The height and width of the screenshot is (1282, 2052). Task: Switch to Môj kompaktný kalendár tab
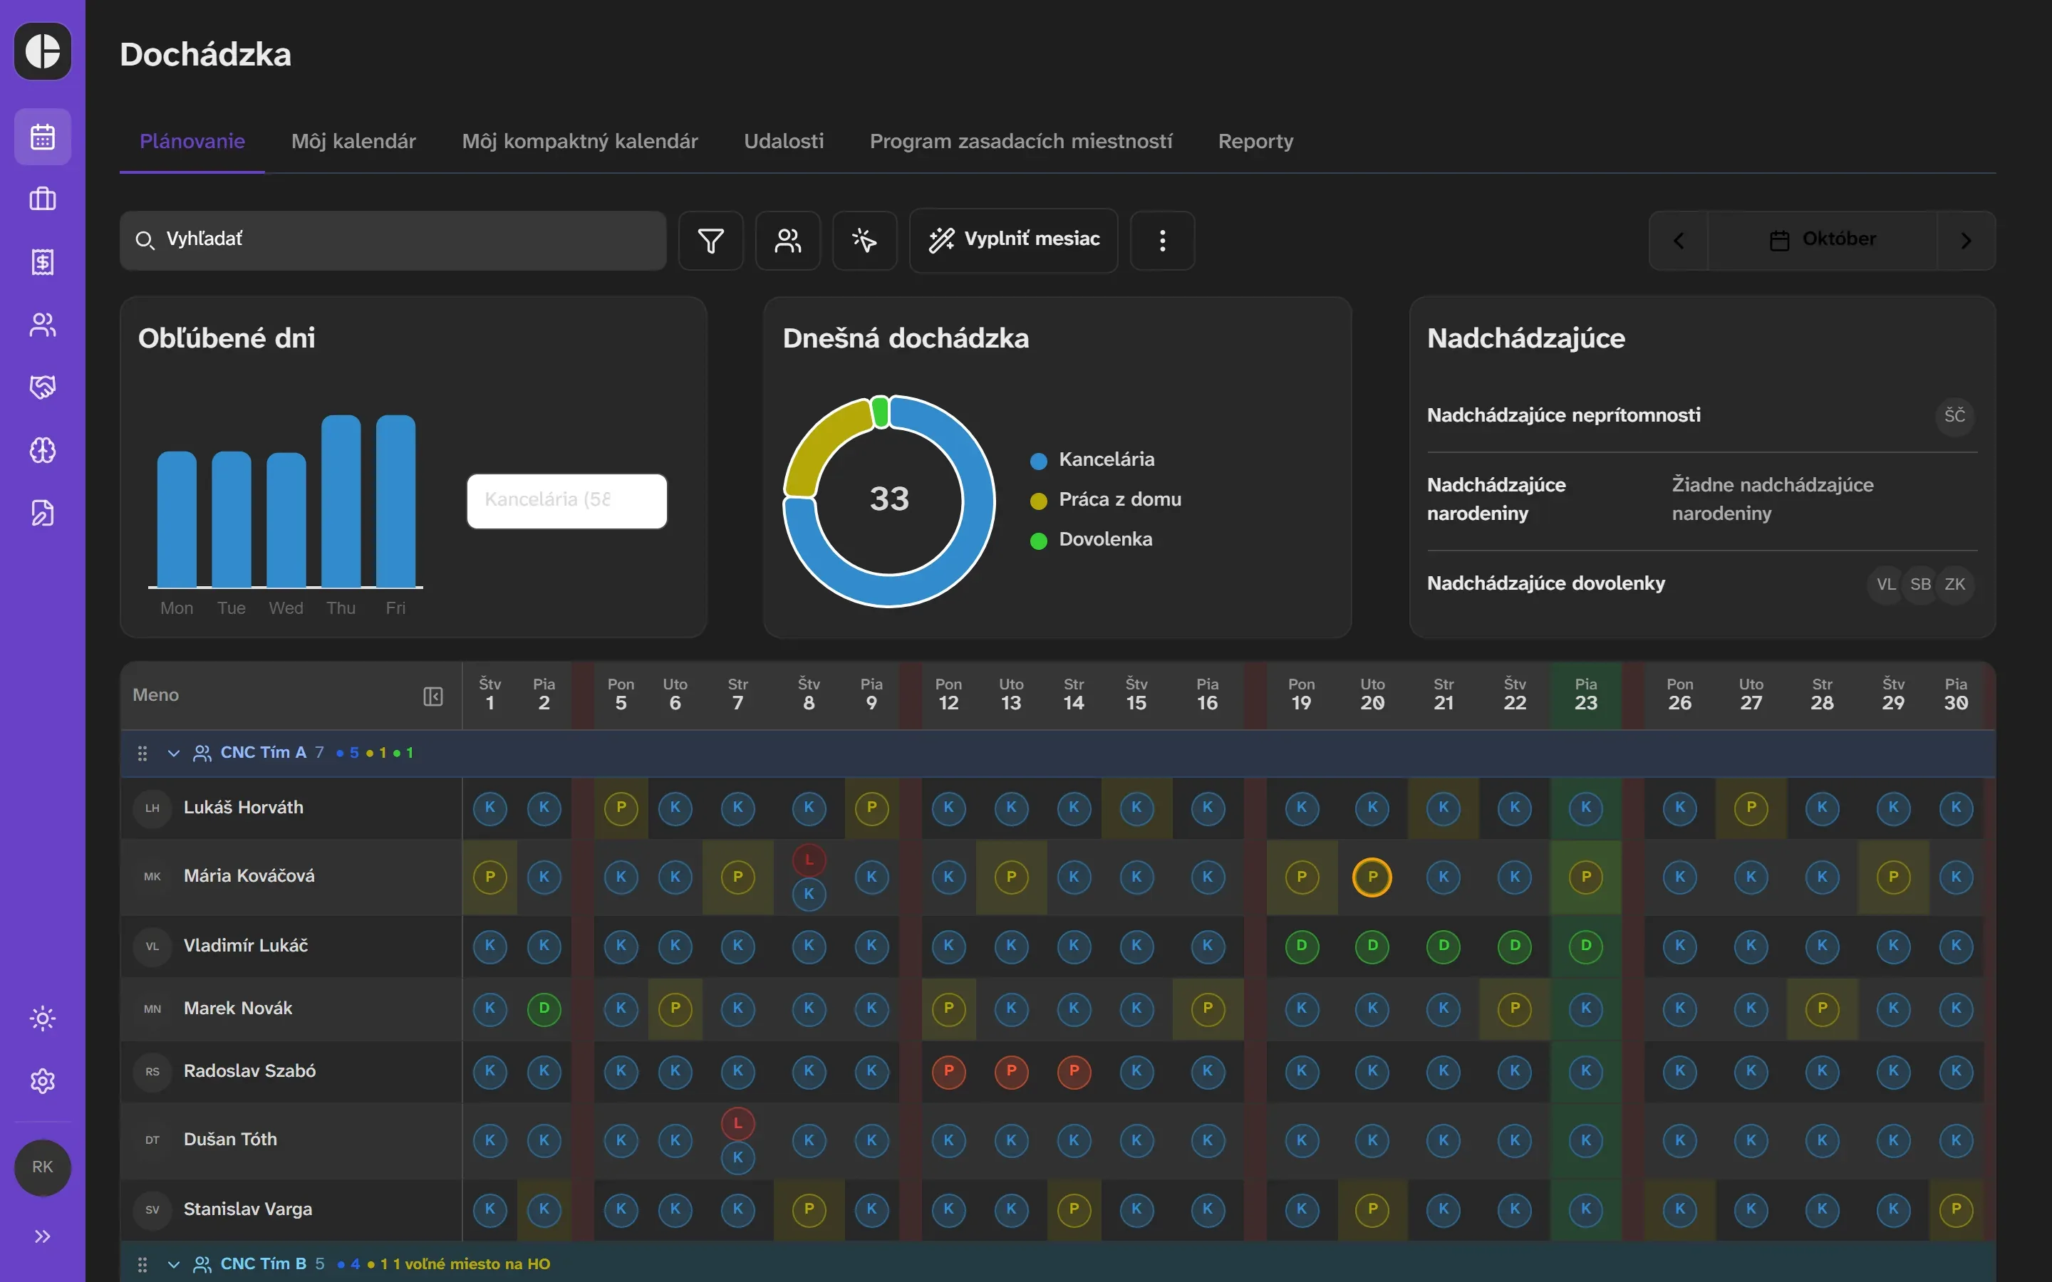(580, 141)
